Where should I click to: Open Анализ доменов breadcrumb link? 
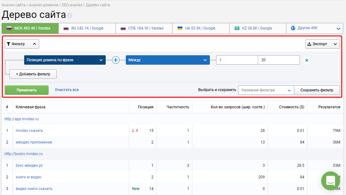point(44,5)
